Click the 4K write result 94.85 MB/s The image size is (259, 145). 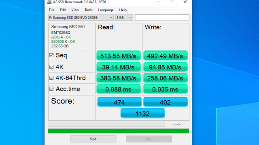click(166, 67)
